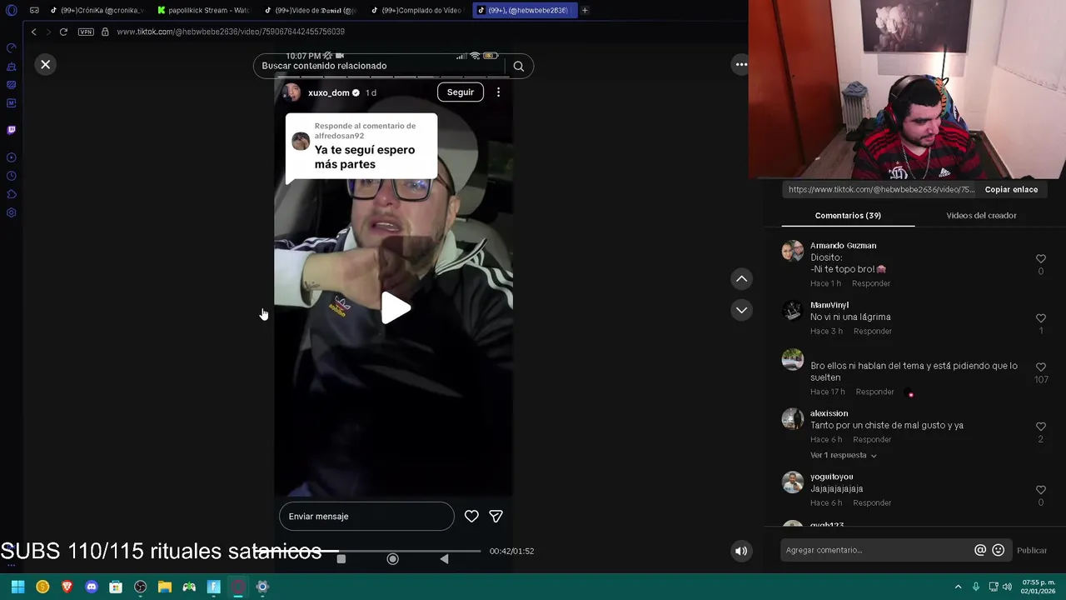Reply to ManuVinyl's comment
Viewport: 1066px width, 600px height.
coord(873,331)
